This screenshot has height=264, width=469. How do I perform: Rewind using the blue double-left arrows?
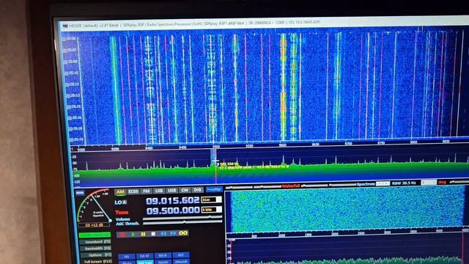pos(163,233)
